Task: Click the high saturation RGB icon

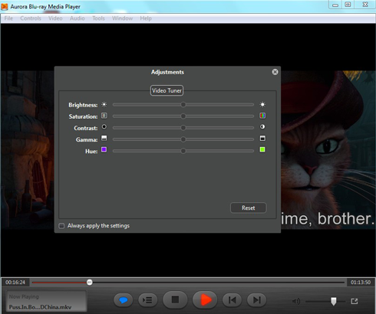Action: tap(262, 116)
